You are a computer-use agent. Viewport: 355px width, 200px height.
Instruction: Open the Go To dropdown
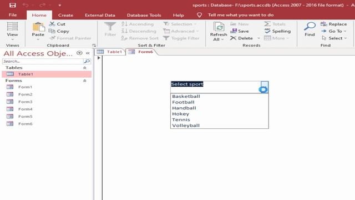(334, 31)
